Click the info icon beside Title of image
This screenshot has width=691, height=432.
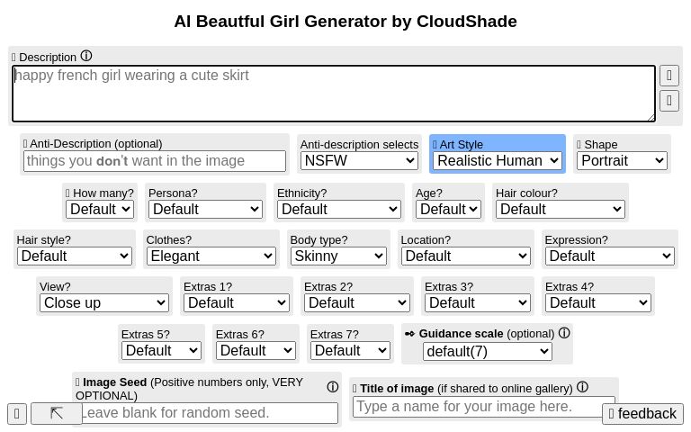(x=582, y=388)
